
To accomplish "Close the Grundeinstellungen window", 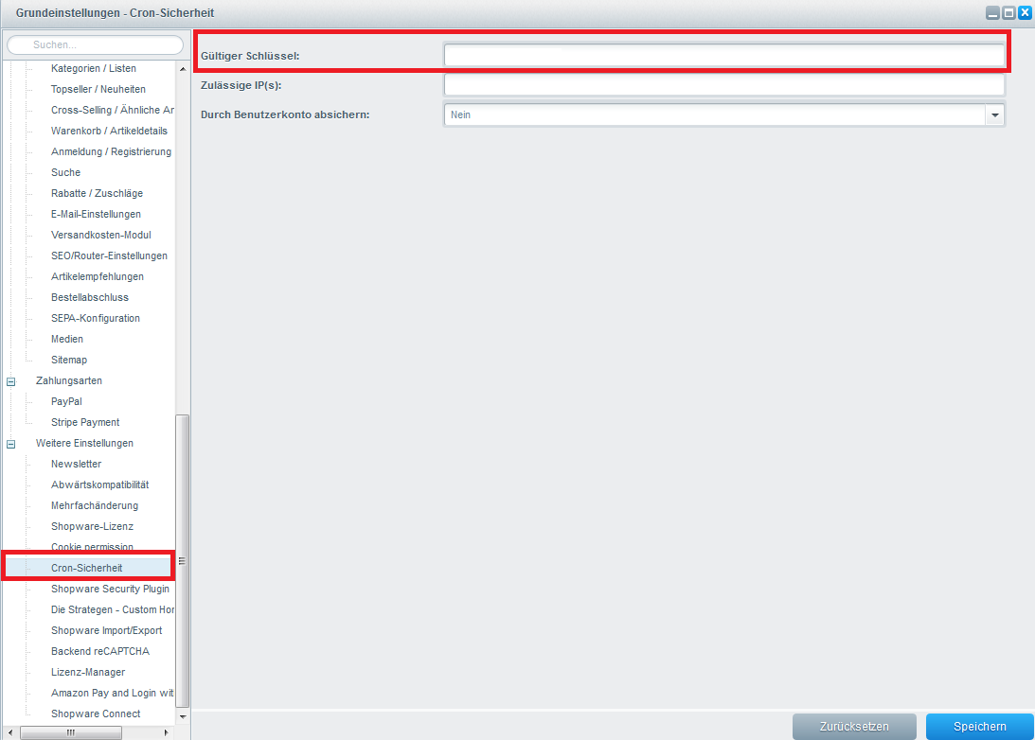I will (x=1026, y=13).
